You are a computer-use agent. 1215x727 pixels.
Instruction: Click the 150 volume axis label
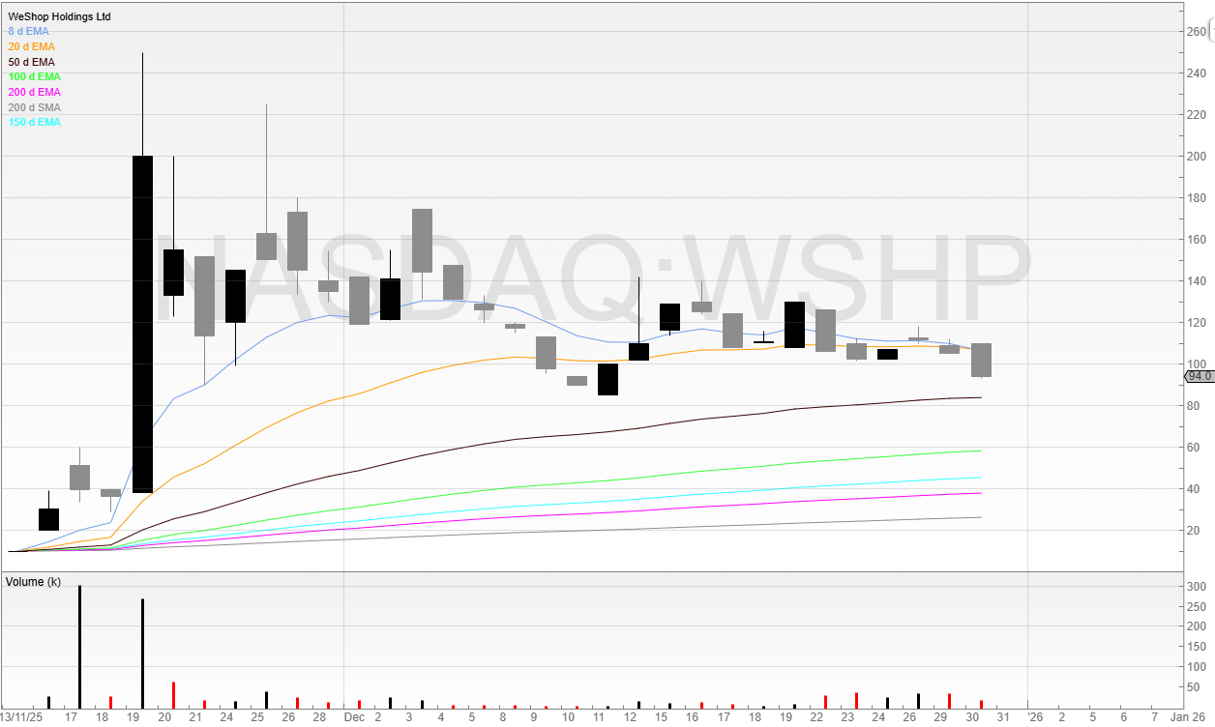[x=1197, y=647]
